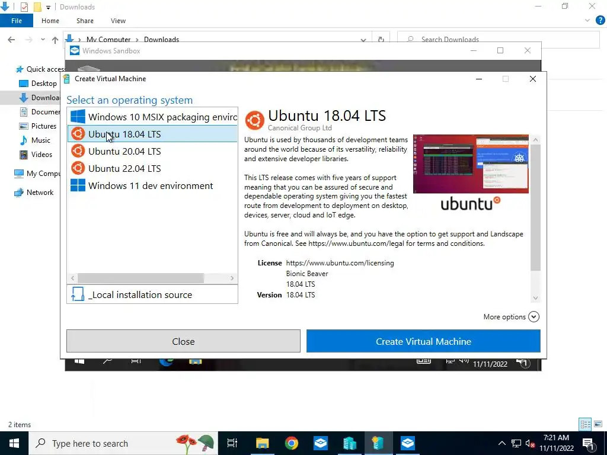The height and width of the screenshot is (455, 607).
Task: Click the OS list horizontal scrollbar thumb
Action: [x=140, y=278]
